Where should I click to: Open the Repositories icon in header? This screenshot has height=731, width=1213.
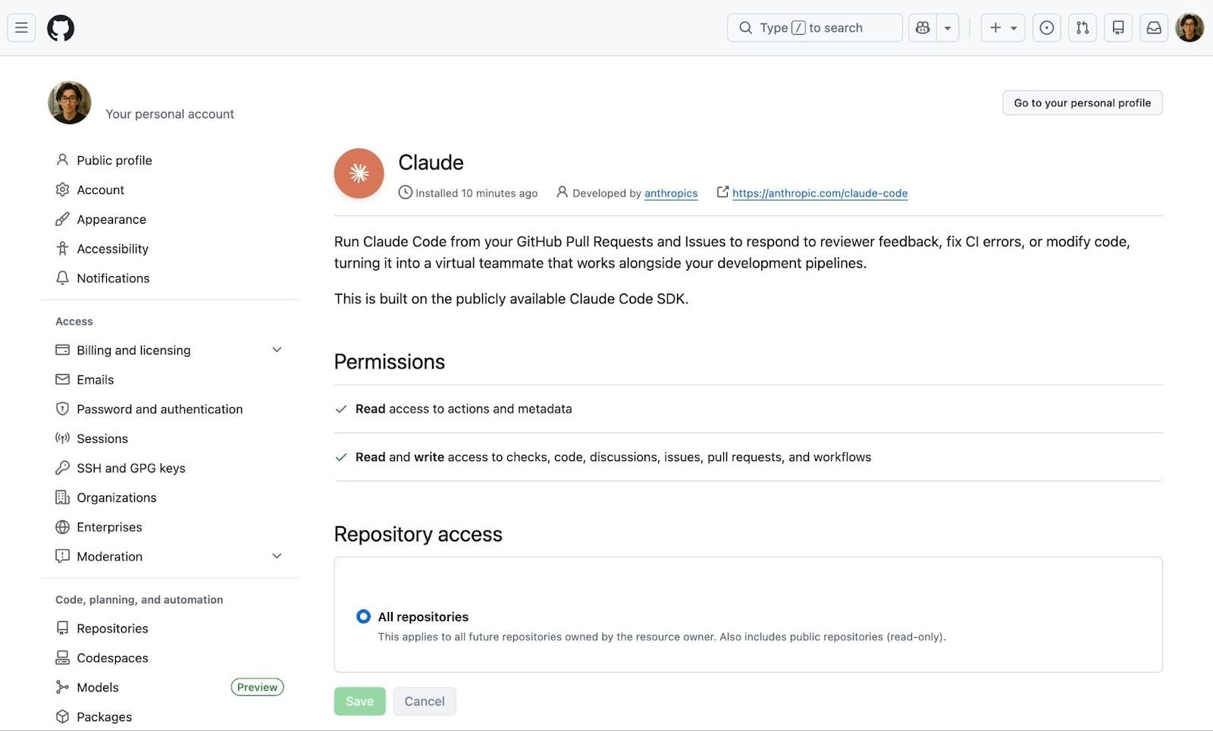[1117, 28]
